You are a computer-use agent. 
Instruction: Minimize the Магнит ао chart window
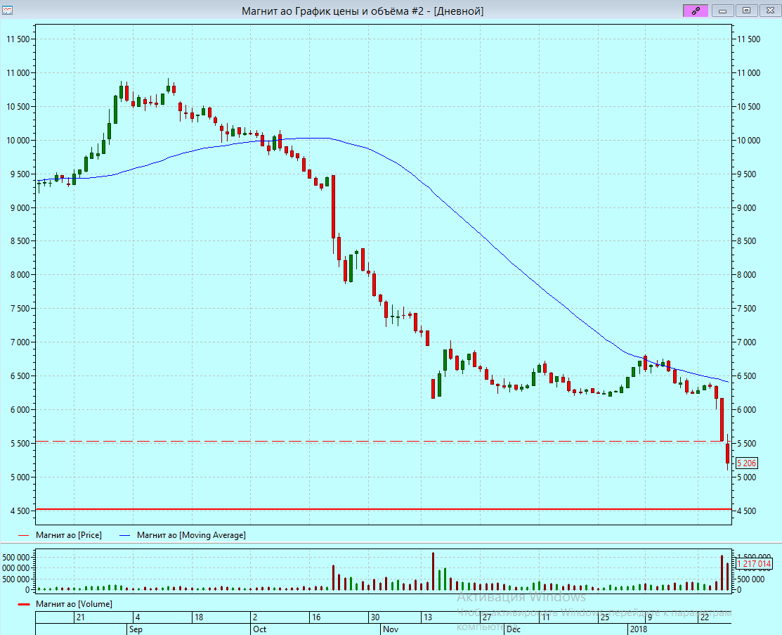722,11
